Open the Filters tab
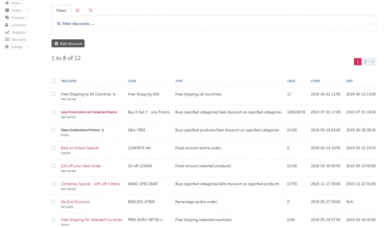389x228 pixels. (61, 11)
